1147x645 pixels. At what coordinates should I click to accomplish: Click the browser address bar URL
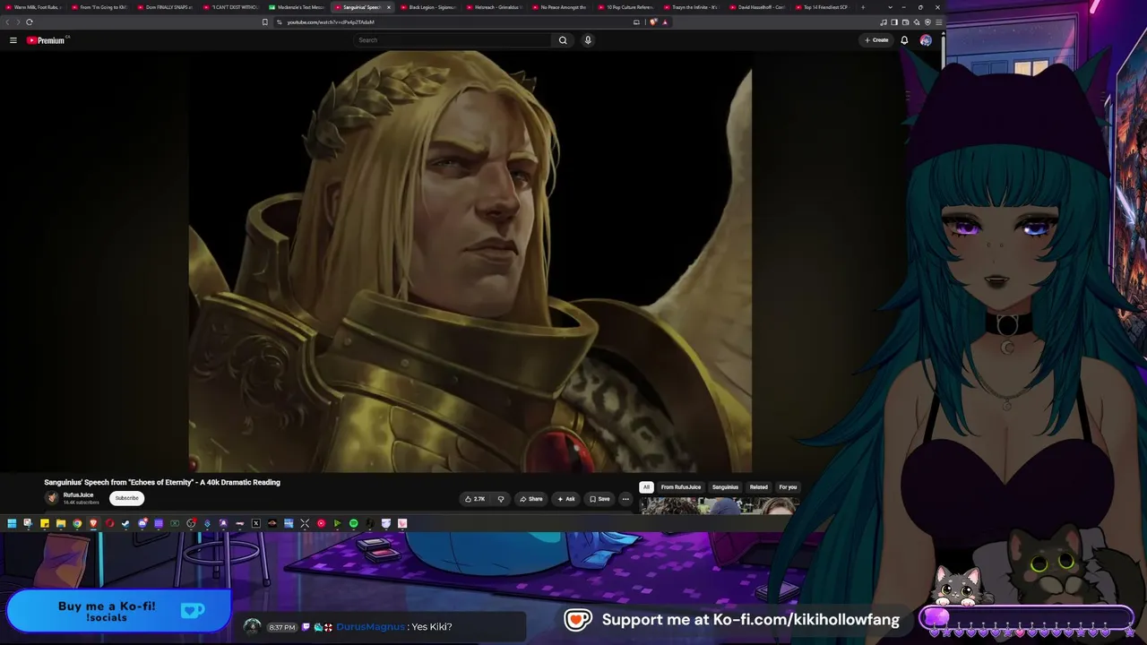click(331, 21)
